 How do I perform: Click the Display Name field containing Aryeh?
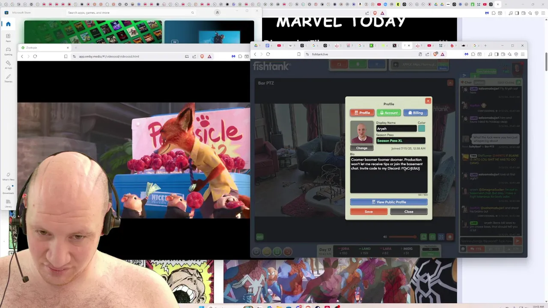396,128
